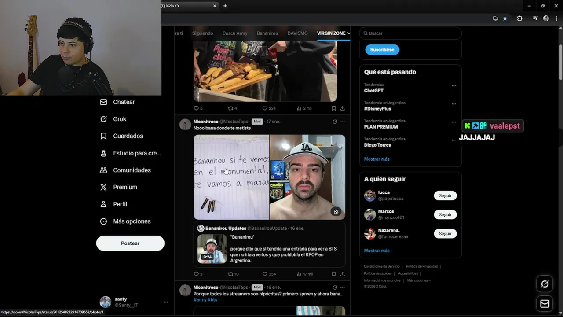Click the Perfil person icon
This screenshot has height=317, width=563.
click(x=103, y=204)
